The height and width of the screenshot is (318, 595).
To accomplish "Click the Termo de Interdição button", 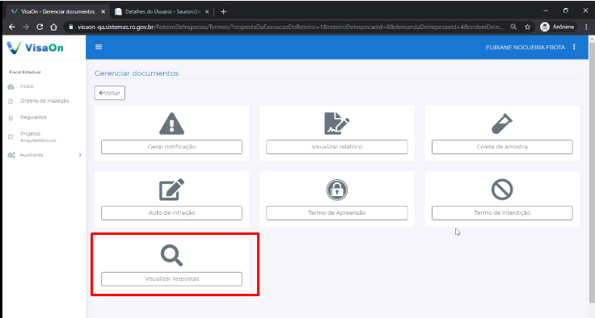I will tap(502, 212).
